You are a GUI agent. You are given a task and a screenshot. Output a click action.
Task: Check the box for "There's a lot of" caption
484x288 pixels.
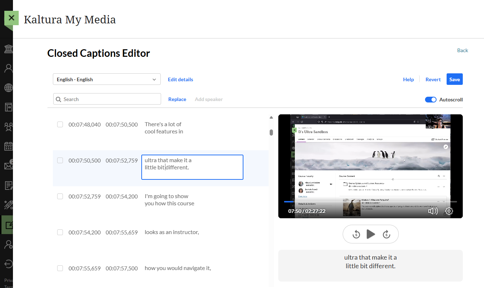60,124
